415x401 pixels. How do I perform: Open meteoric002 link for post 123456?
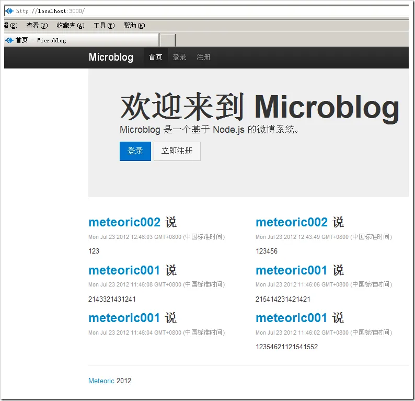[x=292, y=222]
